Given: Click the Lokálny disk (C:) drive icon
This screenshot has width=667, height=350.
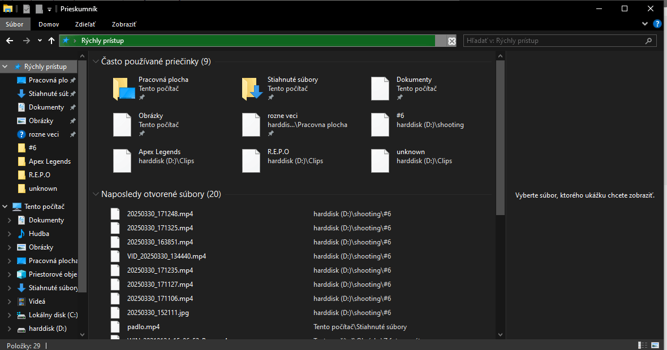Looking at the screenshot, I should coord(21,315).
